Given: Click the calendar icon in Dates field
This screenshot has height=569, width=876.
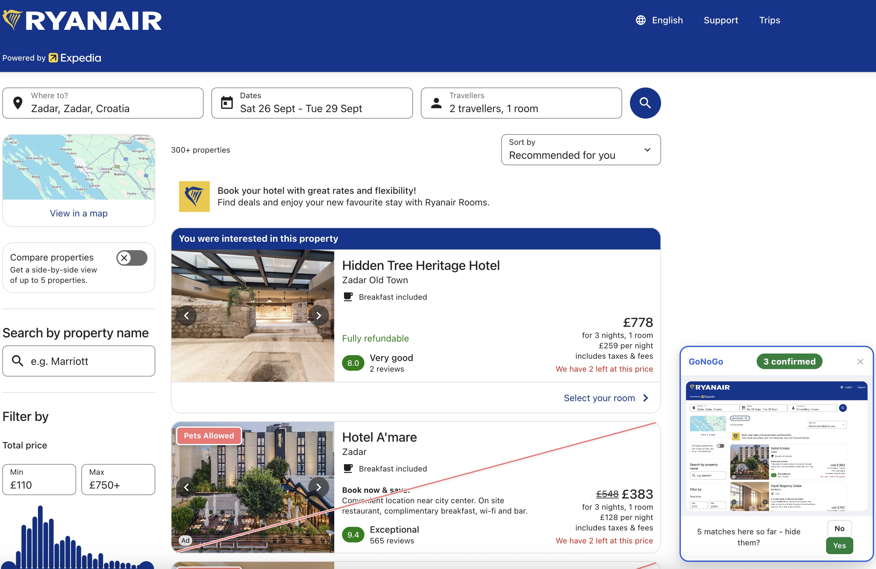Looking at the screenshot, I should 227,103.
